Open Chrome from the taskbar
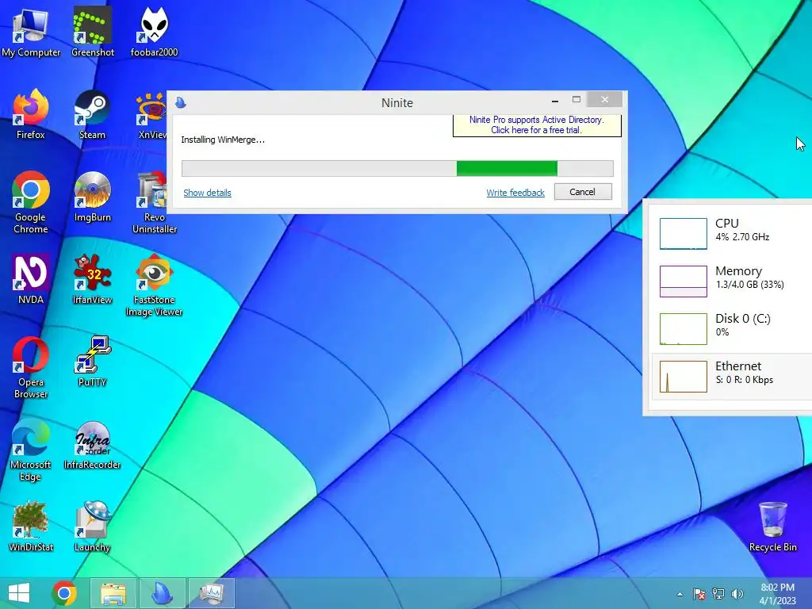 tap(64, 593)
